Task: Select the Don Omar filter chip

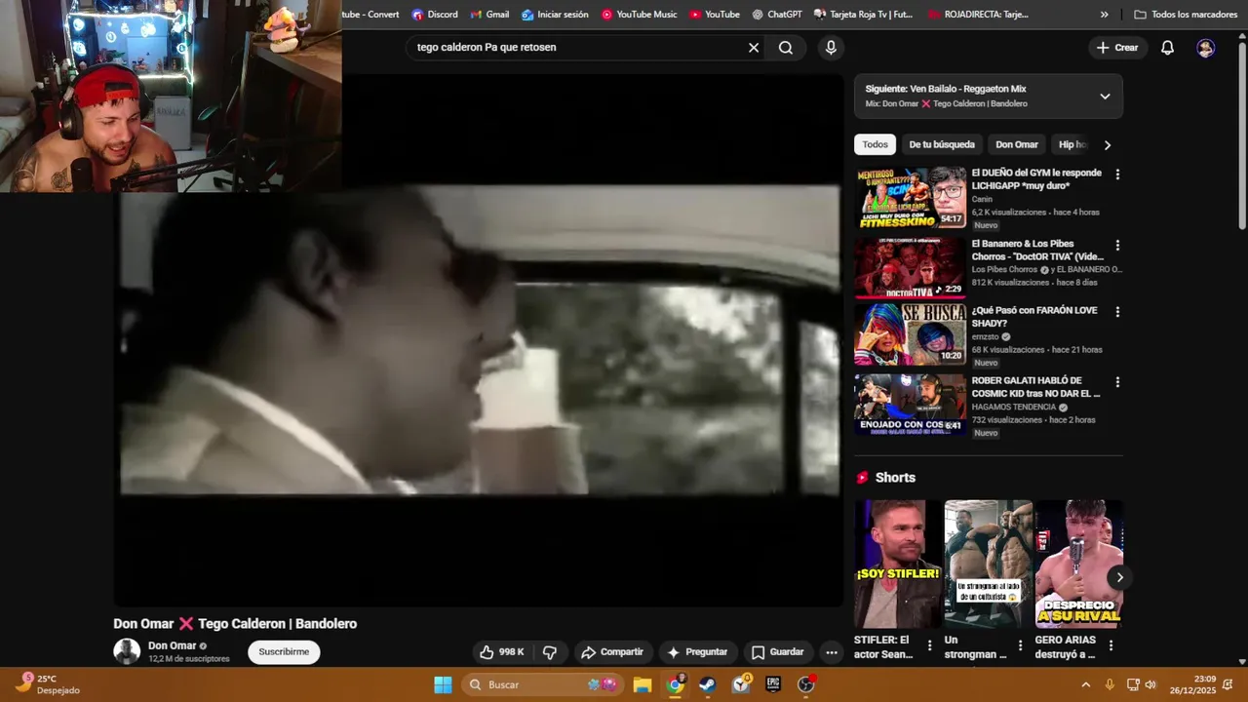Action: pos(1017,144)
